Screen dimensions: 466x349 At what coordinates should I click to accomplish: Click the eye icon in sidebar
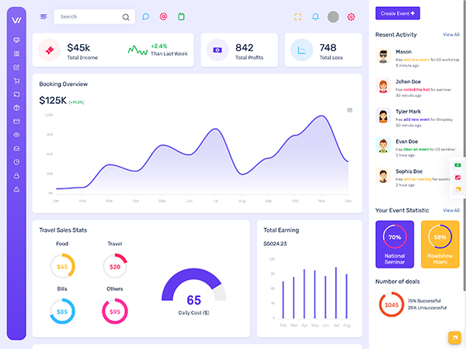point(16,135)
